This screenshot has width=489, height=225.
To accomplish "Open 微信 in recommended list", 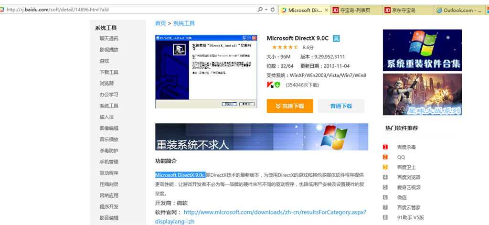I will pyautogui.click(x=402, y=197).
